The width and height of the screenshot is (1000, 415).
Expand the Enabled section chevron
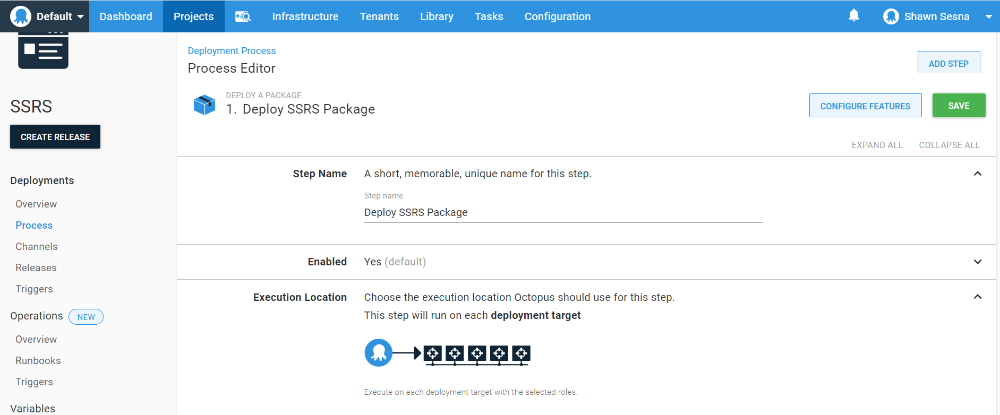tap(977, 262)
